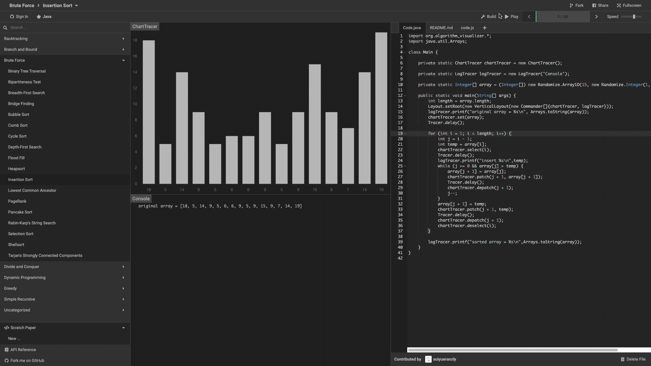The height and width of the screenshot is (366, 651).
Task: Open Depth-First Search algorithm
Action: (x=65, y=147)
